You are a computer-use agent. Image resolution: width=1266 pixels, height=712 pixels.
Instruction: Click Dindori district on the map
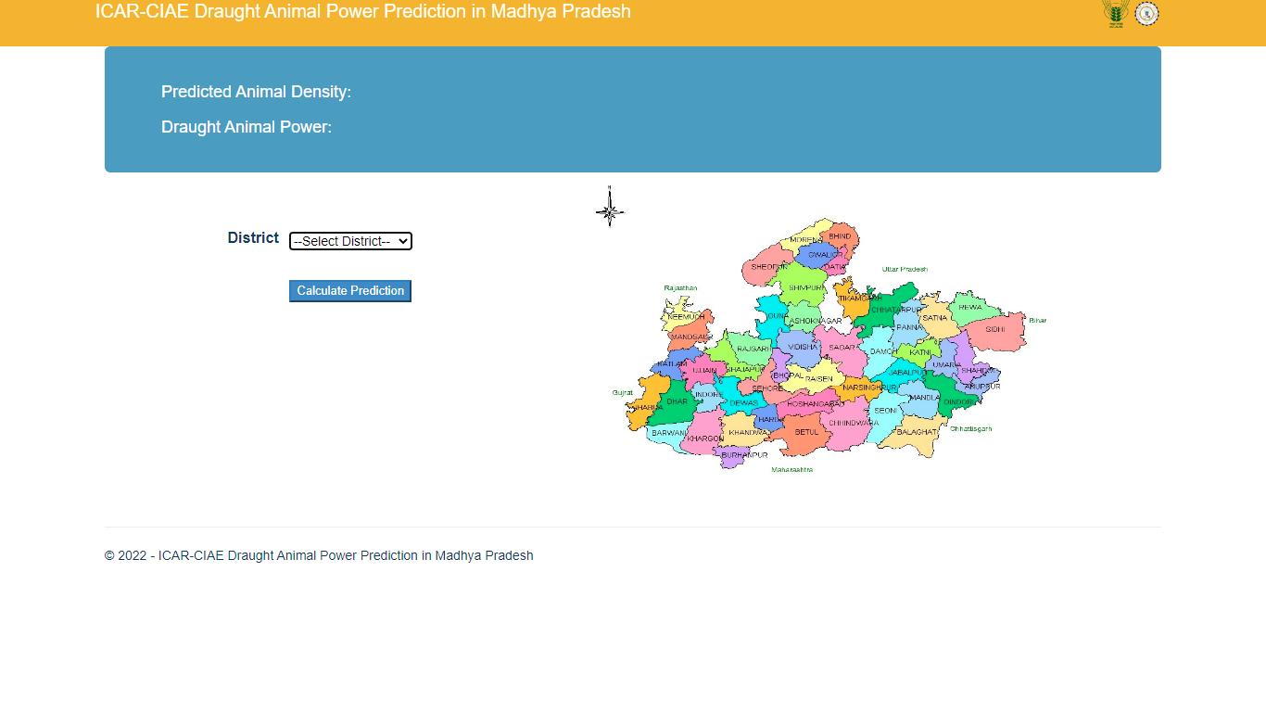(x=957, y=402)
